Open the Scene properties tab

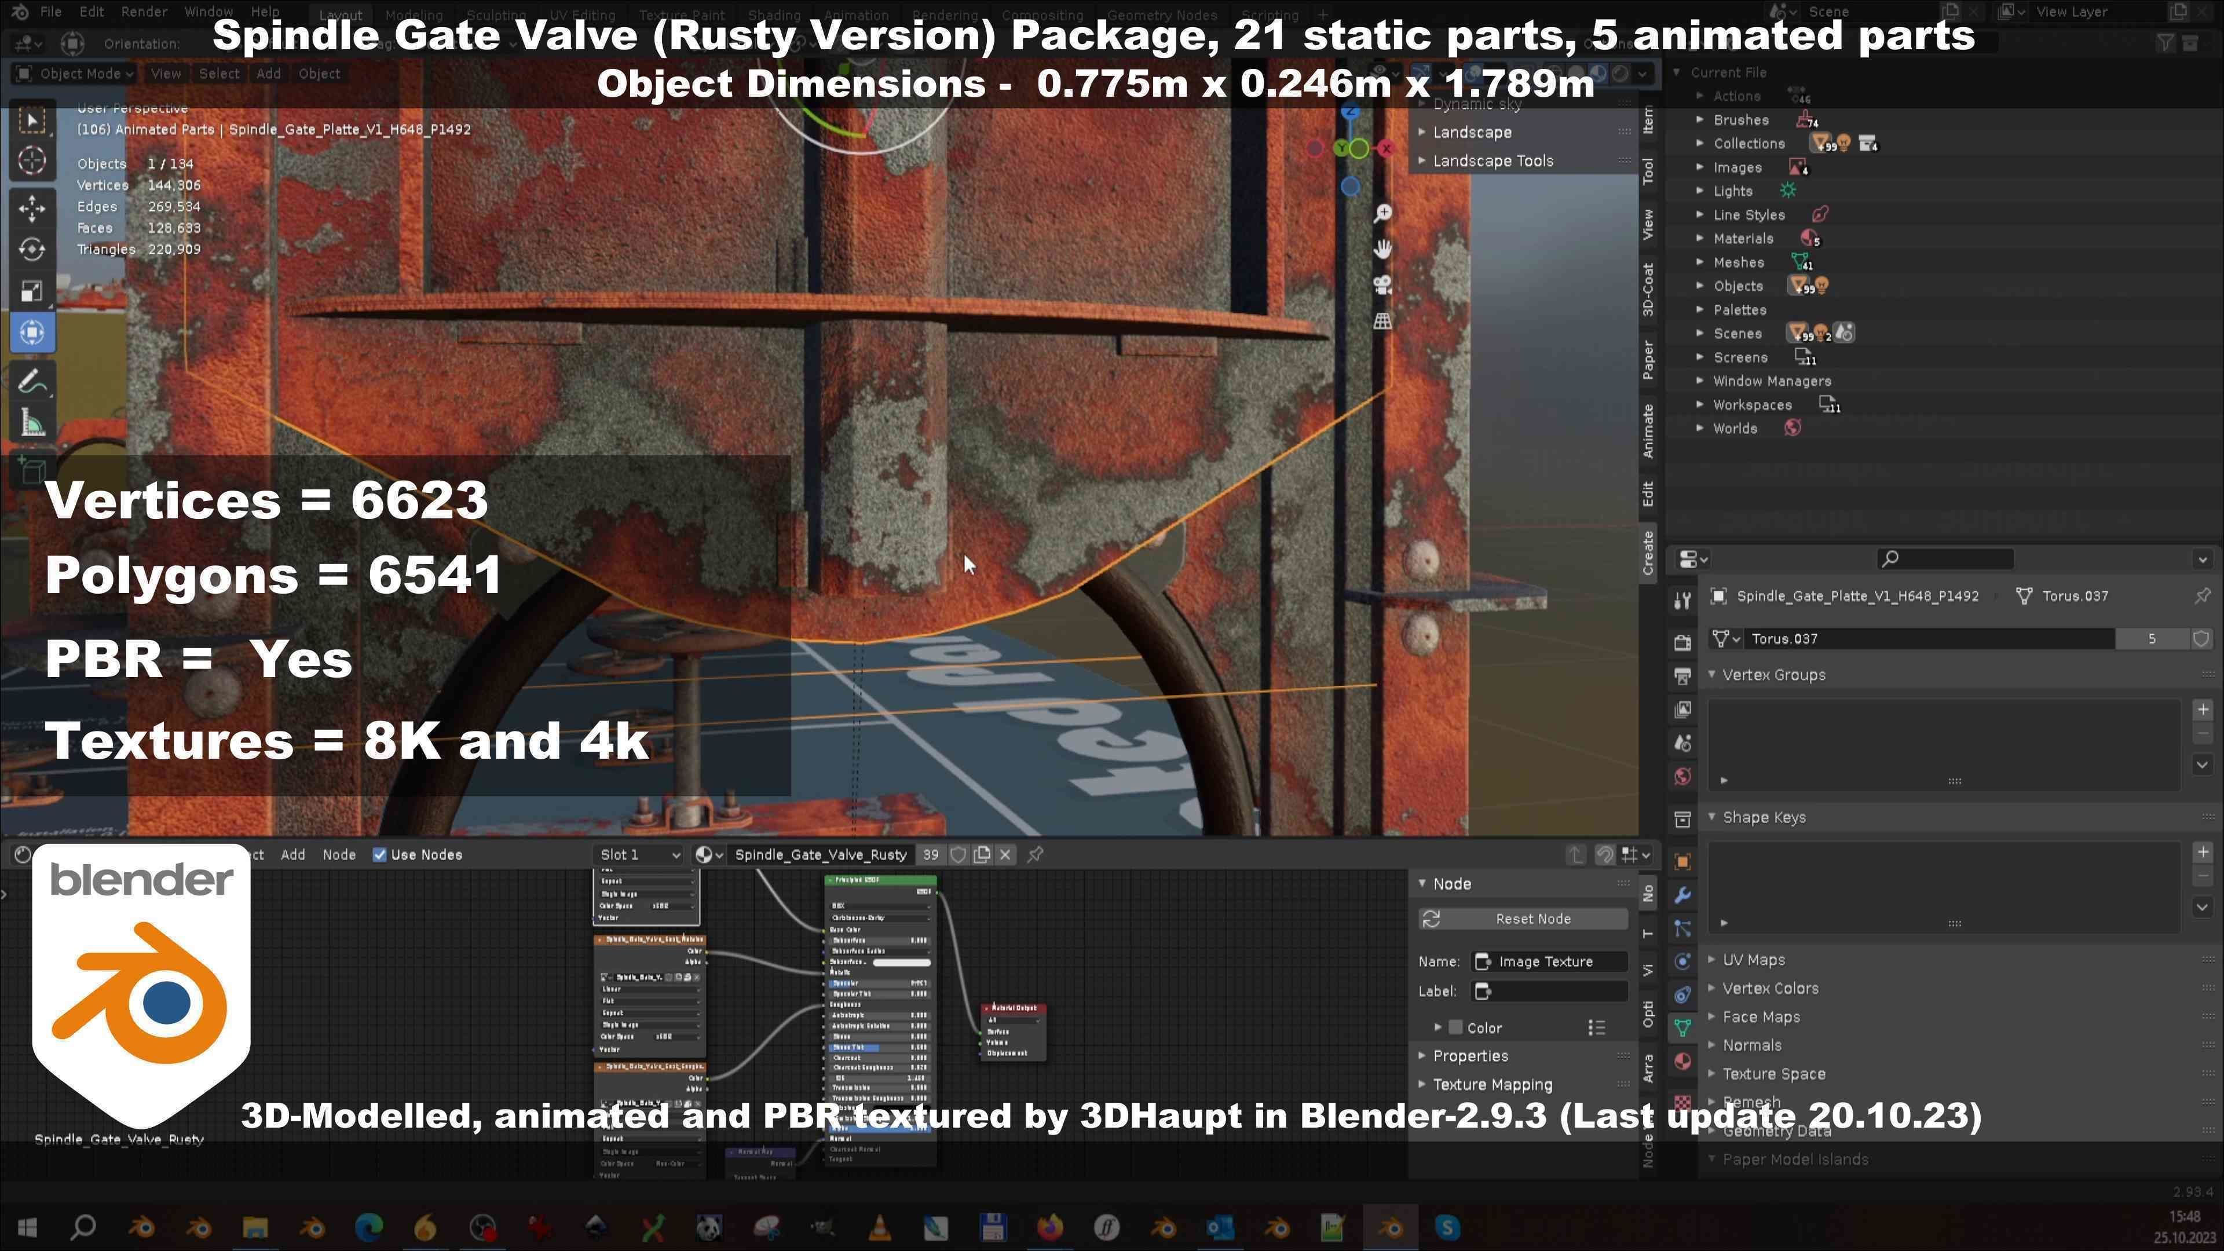tap(1682, 743)
